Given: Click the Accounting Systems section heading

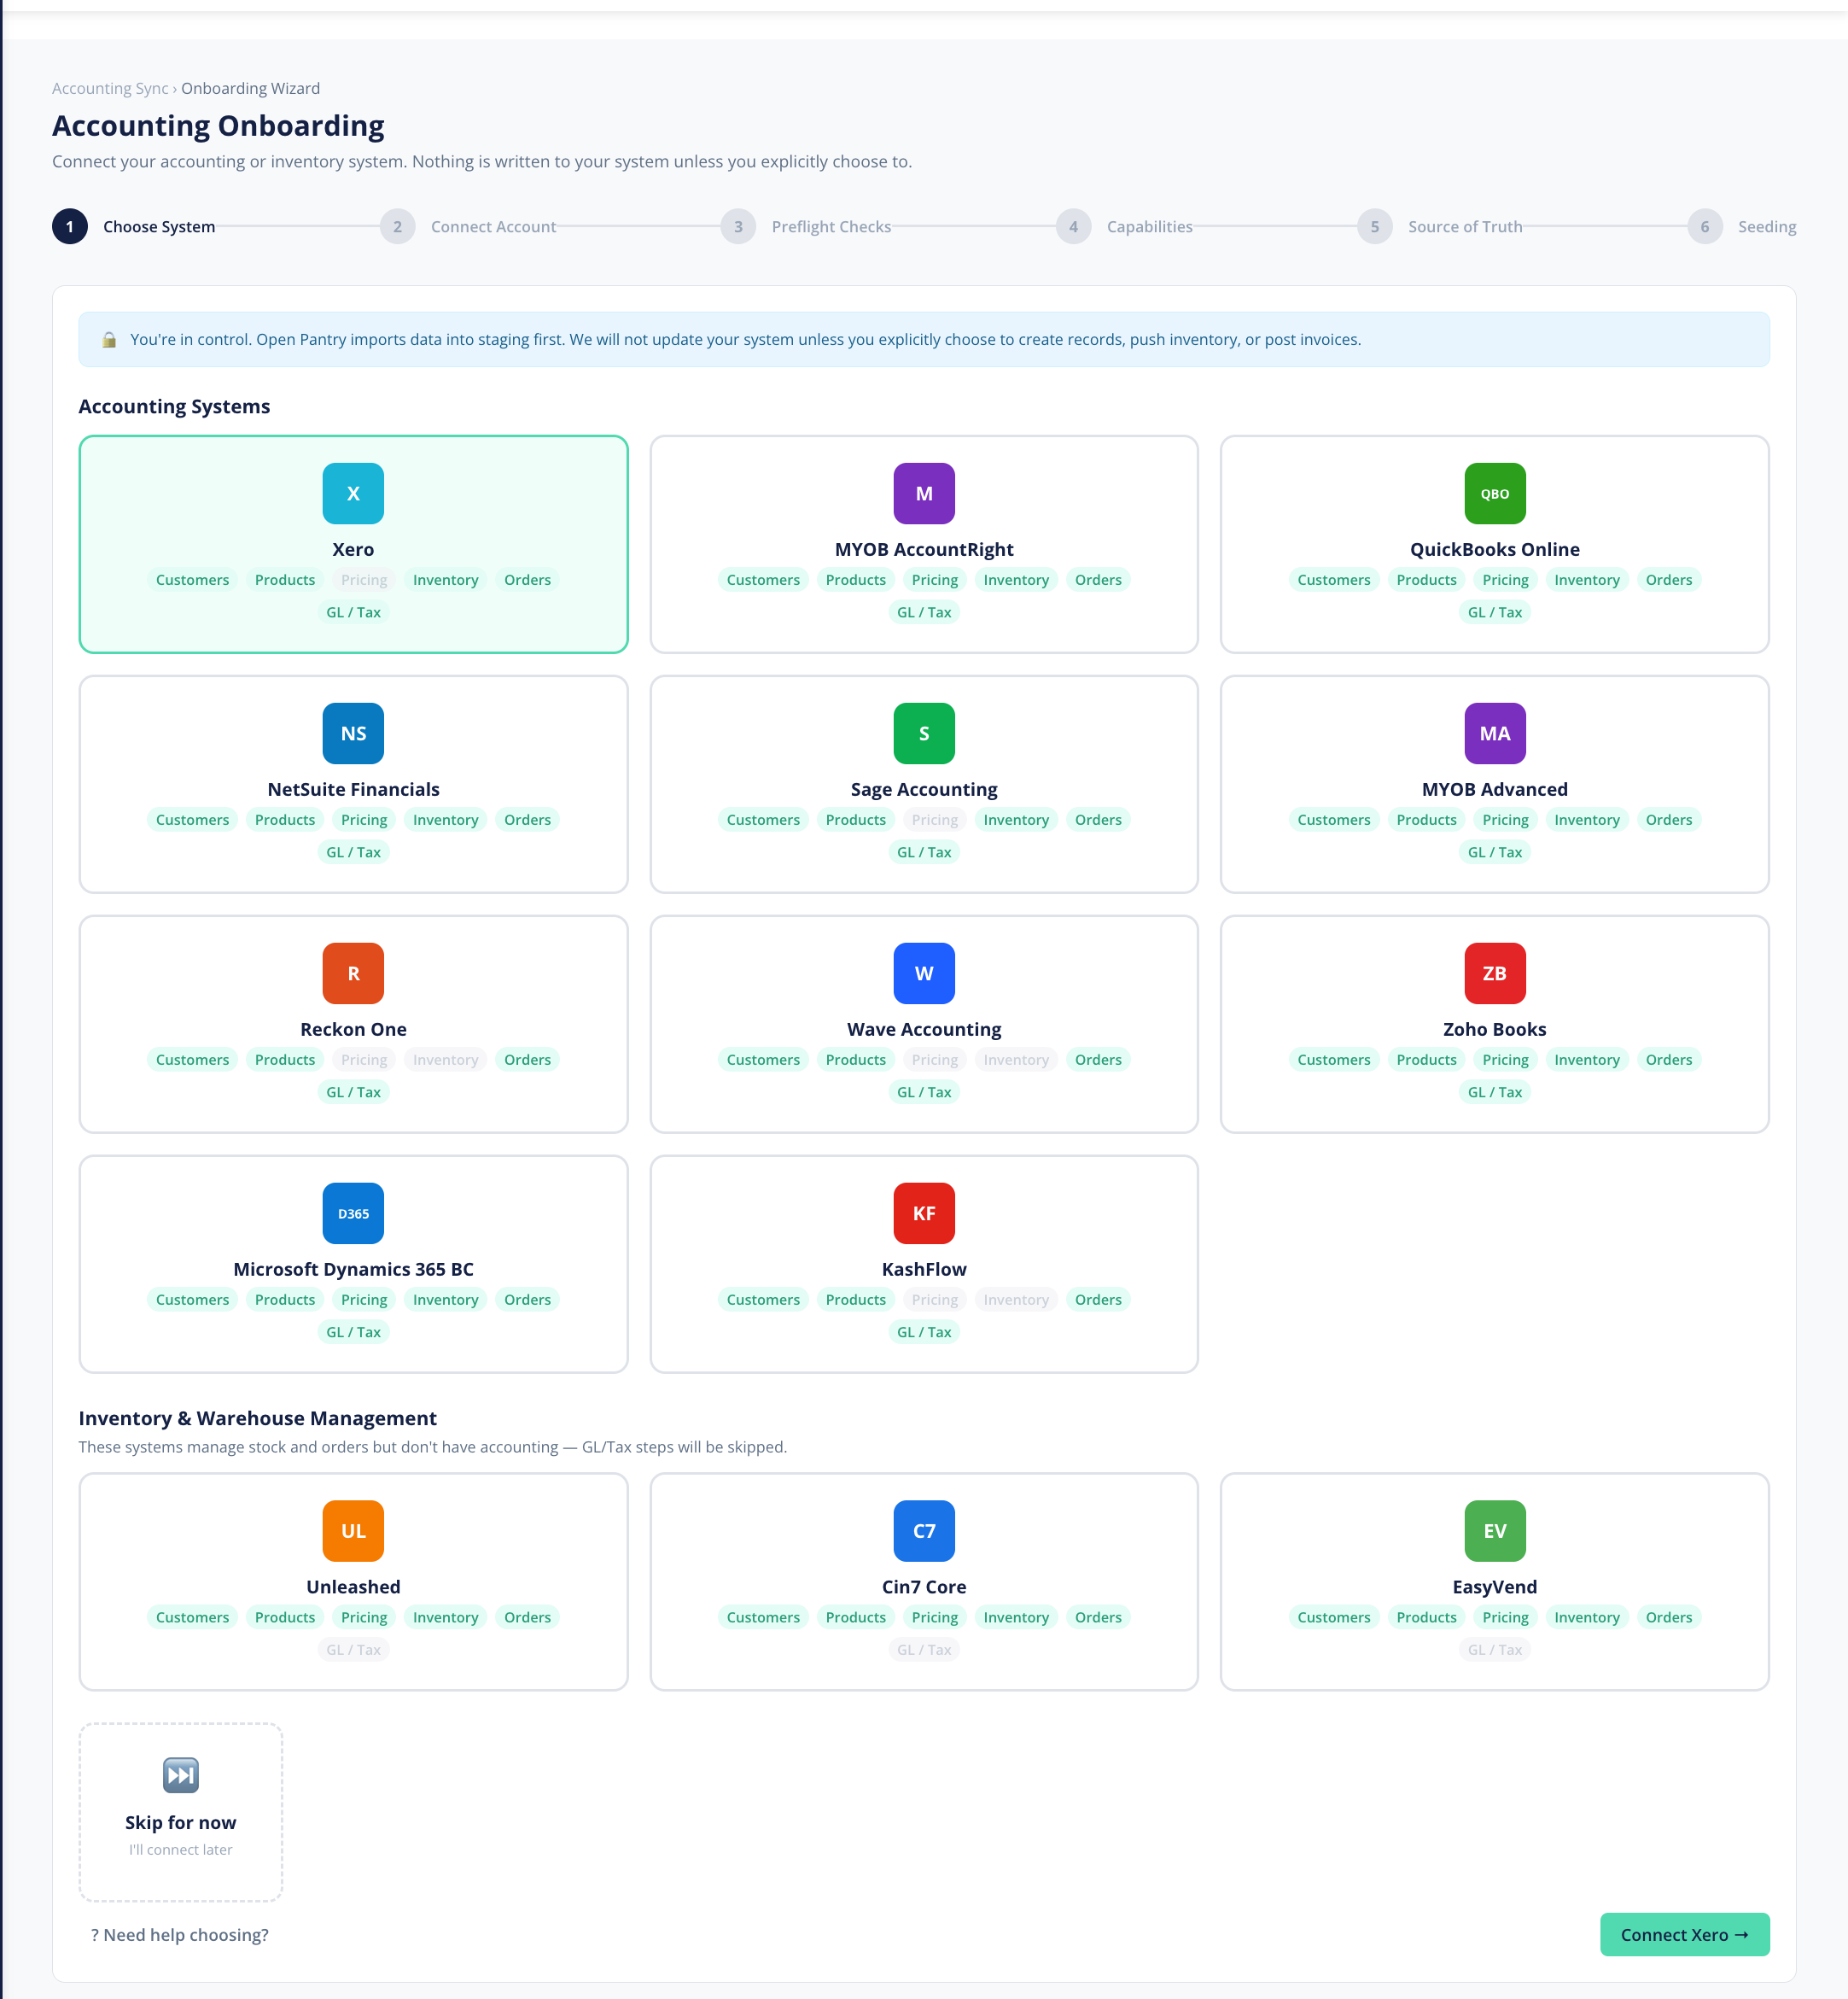Looking at the screenshot, I should click(174, 406).
